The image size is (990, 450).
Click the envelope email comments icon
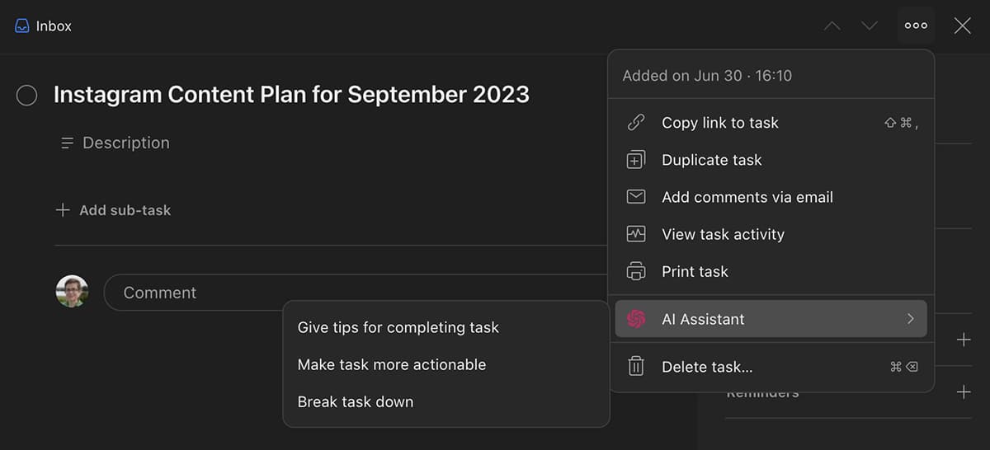click(x=636, y=197)
